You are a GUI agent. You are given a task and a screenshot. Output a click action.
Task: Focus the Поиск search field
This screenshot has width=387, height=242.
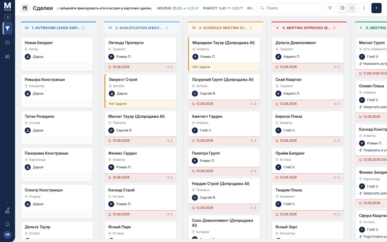(x=290, y=8)
